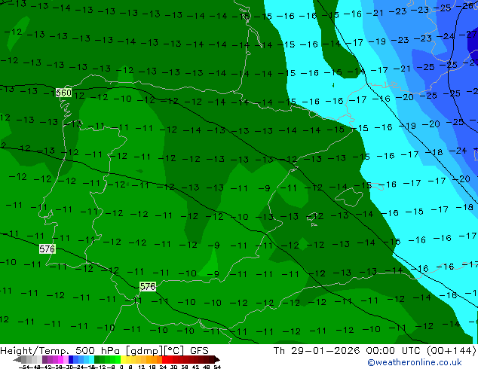Image resolution: width=478 pixels, height=369 pixels.
Task: Click the '(00+144)' forecast hour text
Action: tap(451, 351)
